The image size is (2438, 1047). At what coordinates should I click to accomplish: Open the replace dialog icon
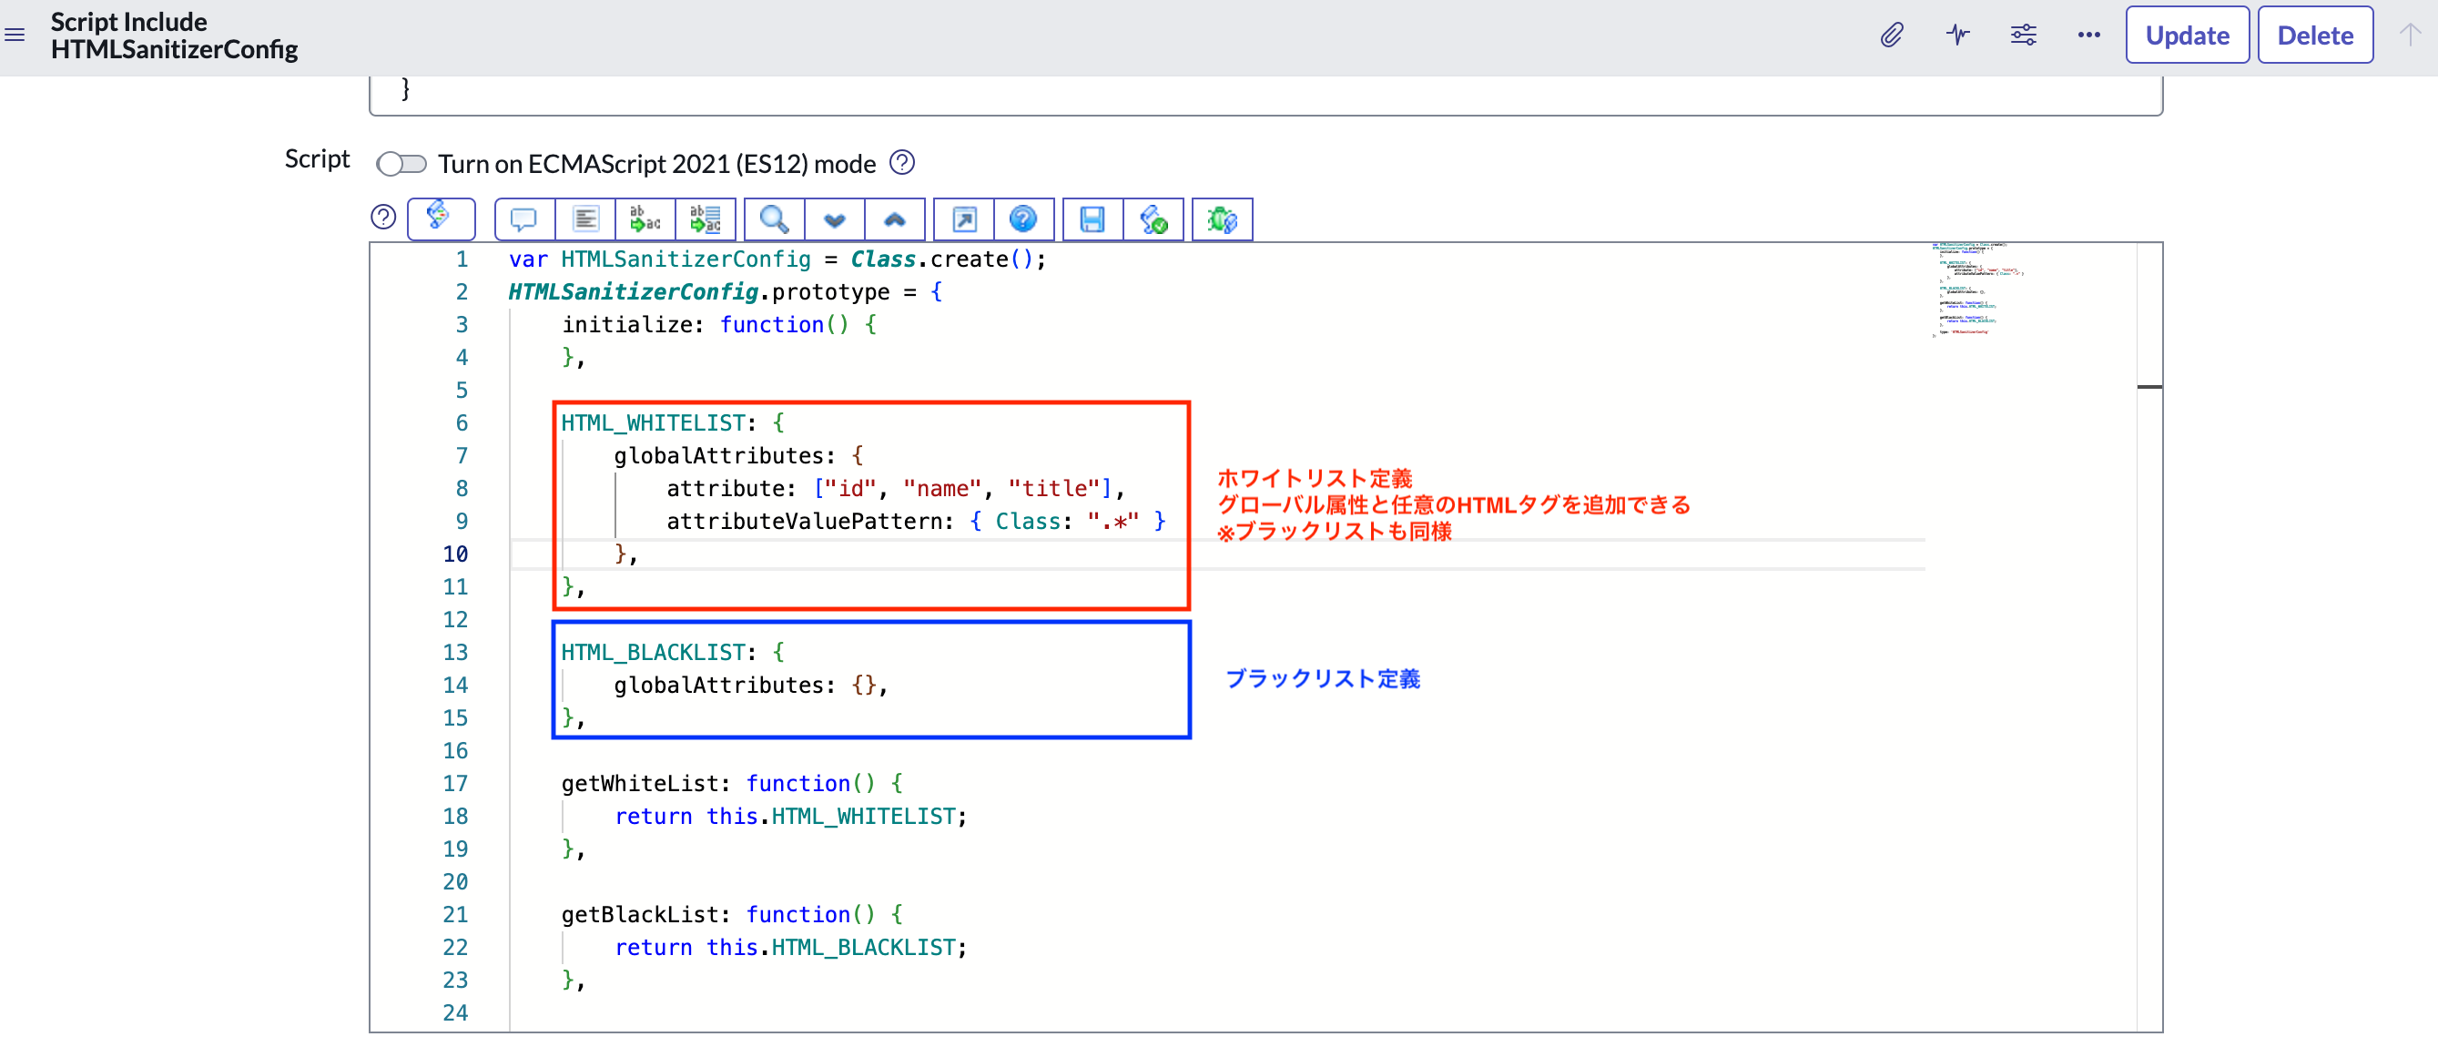click(x=645, y=219)
